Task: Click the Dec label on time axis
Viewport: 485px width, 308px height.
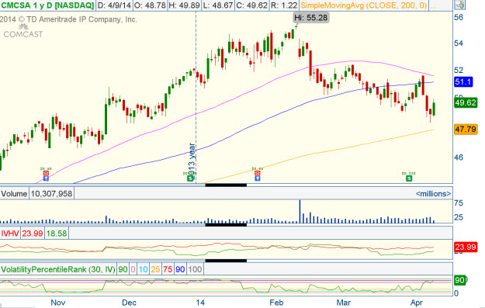Action: pyautogui.click(x=129, y=303)
